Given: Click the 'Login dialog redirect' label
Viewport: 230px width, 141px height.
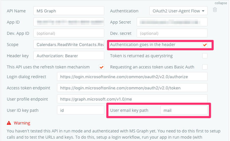Looking at the screenshot, I should [x=26, y=77].
